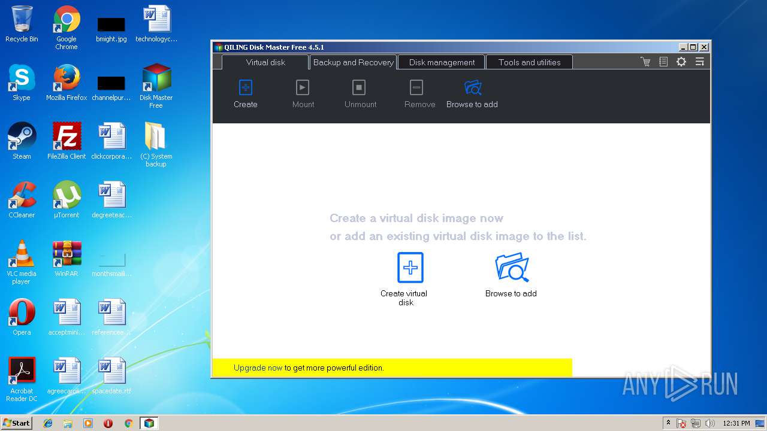Select the (C) System backup folder
This screenshot has height=431, width=767.
click(156, 145)
